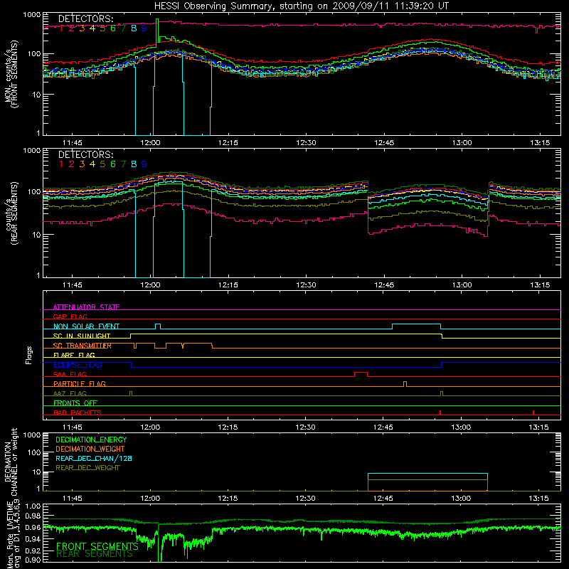Screen dimensions: 569x569
Task: Click the FRONTS_OFF flag label
Action: click(75, 403)
